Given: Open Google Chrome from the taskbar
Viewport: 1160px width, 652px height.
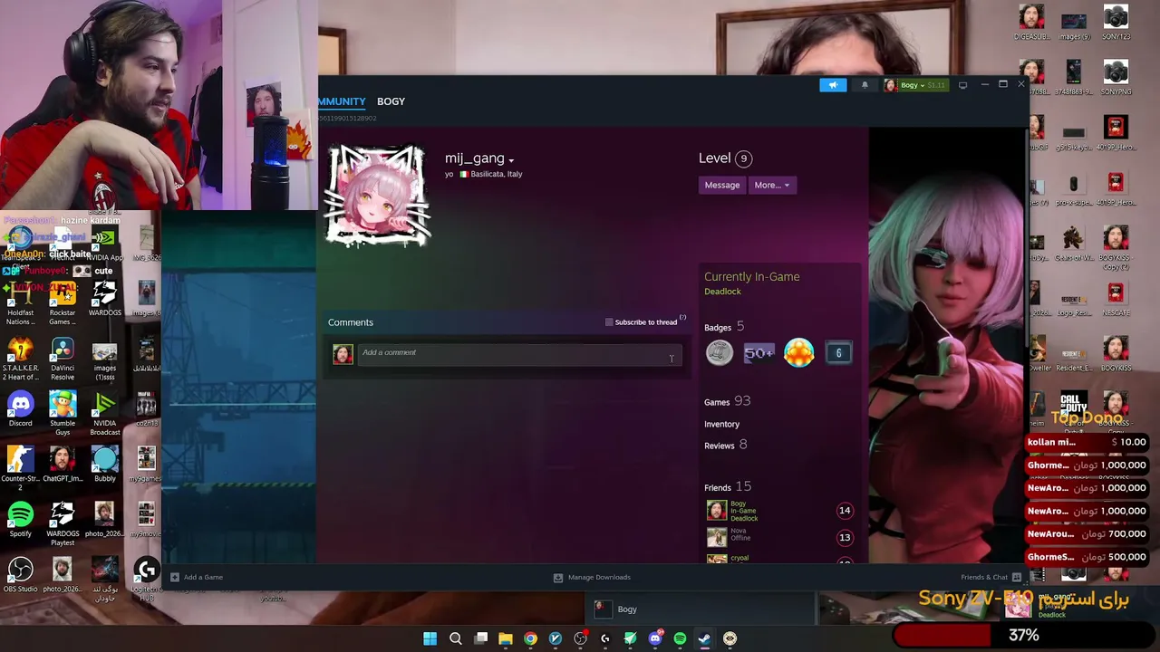Looking at the screenshot, I should coord(530,638).
